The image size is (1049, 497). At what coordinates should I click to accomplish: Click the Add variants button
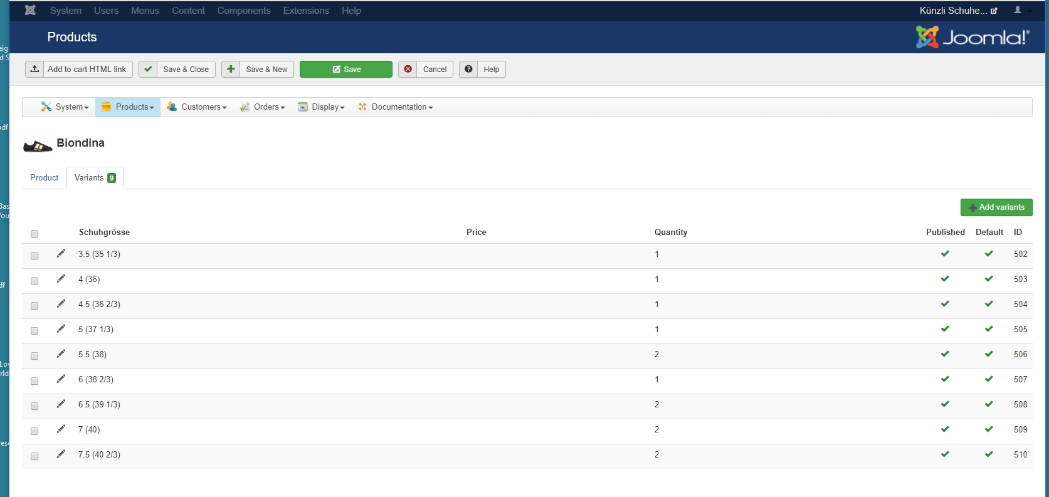pos(996,207)
